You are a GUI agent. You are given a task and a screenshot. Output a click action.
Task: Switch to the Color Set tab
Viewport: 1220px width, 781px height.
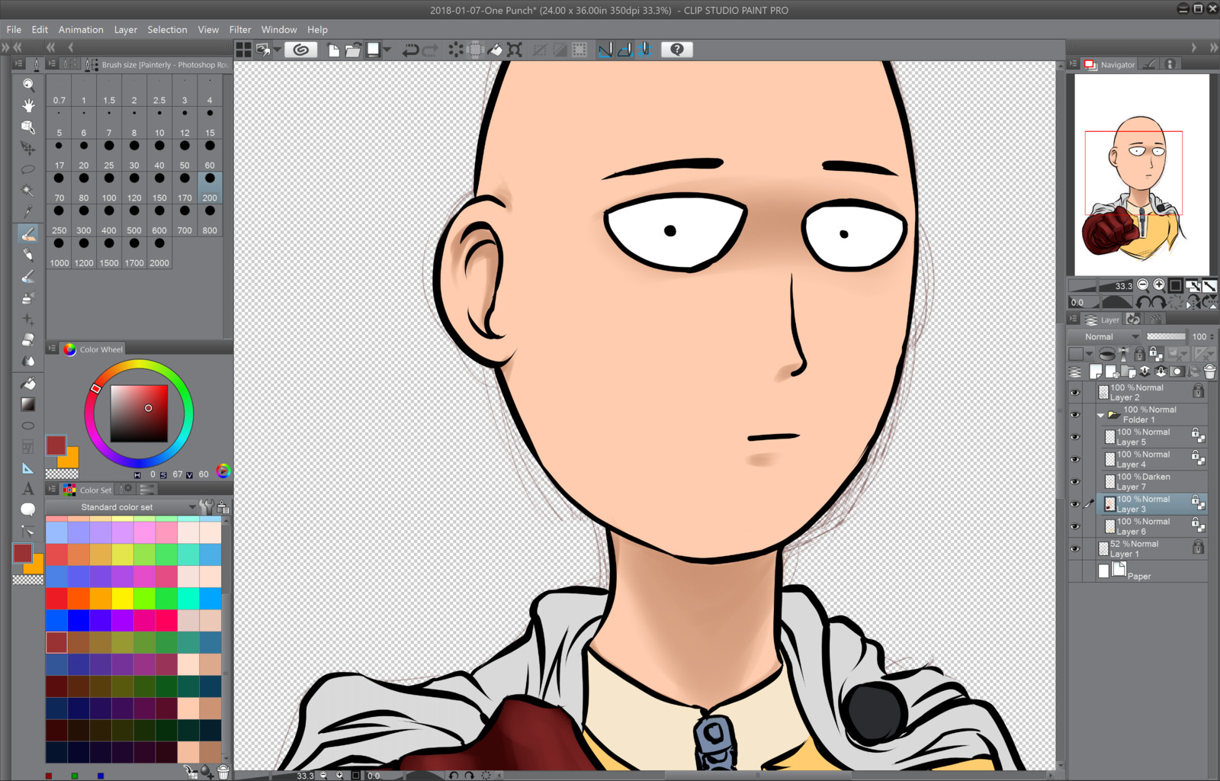(88, 490)
